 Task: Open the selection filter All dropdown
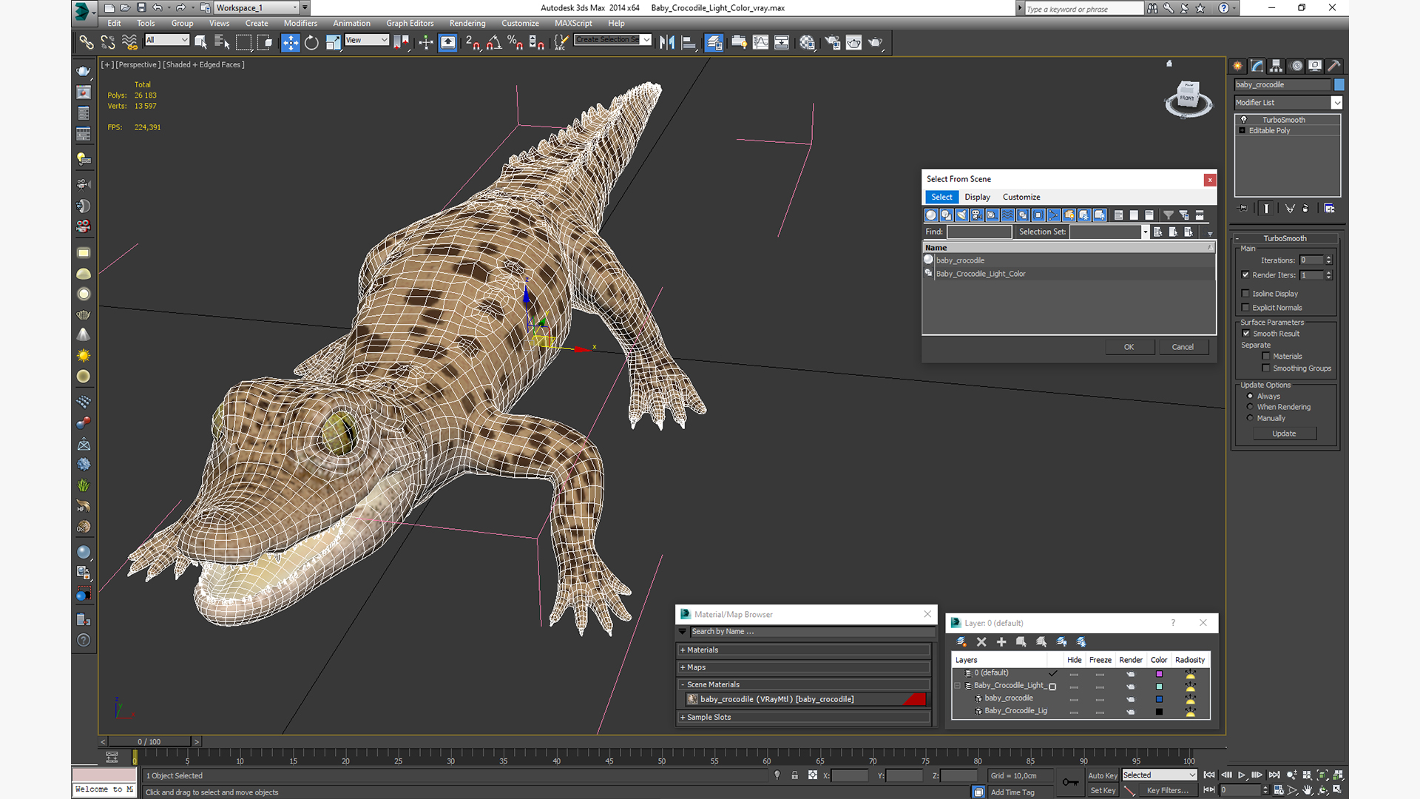coord(167,40)
